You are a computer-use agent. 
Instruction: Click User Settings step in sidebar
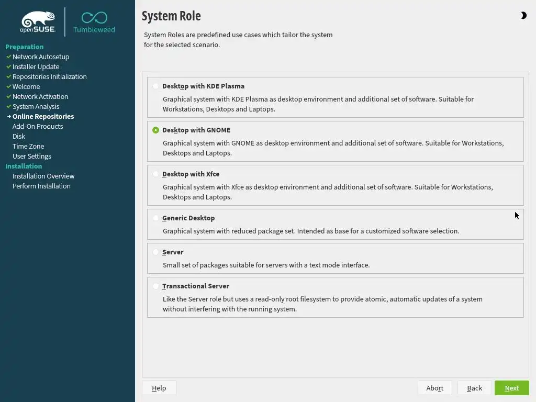pos(32,156)
